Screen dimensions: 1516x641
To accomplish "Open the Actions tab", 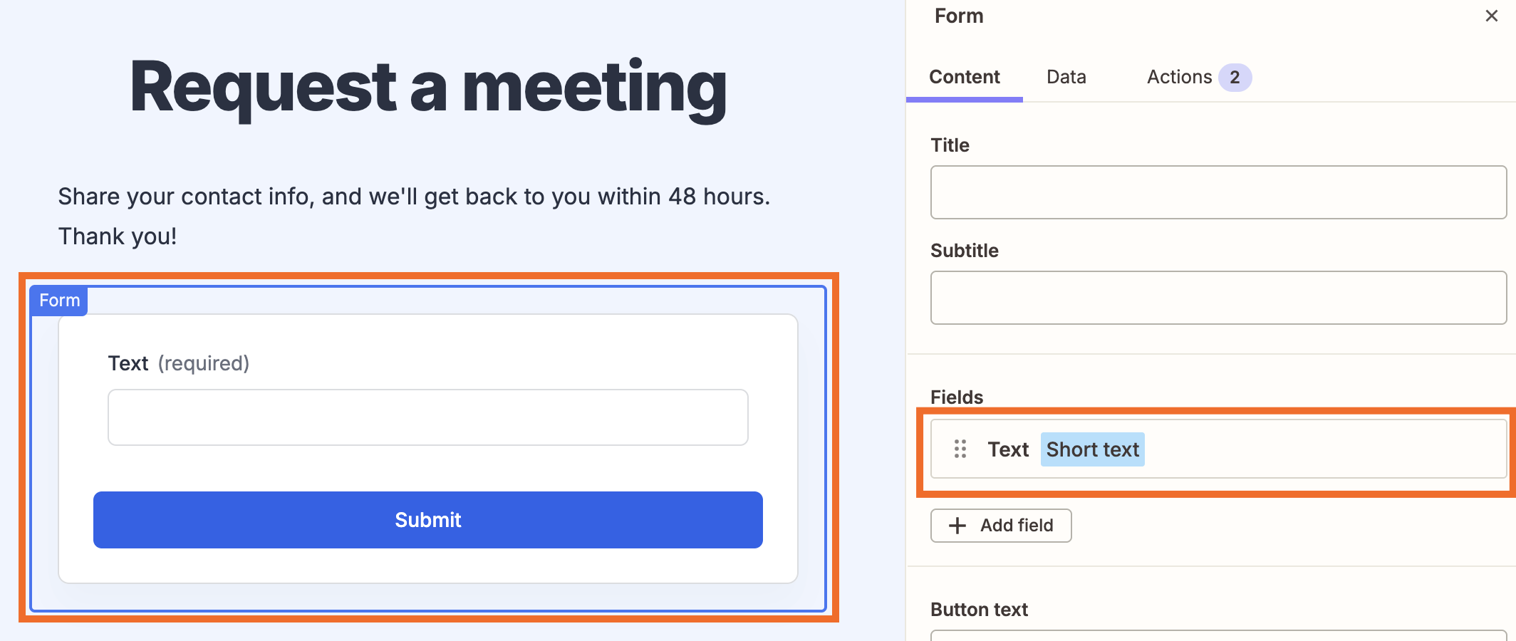I will [1179, 77].
